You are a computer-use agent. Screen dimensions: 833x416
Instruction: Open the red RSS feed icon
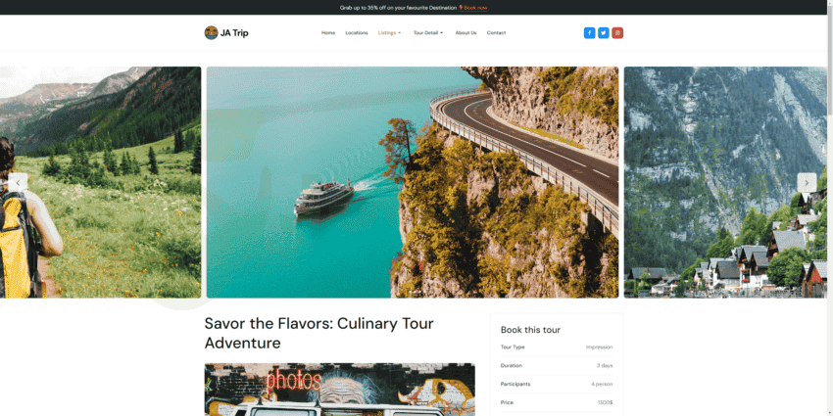tap(617, 33)
